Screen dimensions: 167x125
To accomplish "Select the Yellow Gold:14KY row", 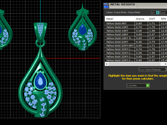I will tap(136, 31).
